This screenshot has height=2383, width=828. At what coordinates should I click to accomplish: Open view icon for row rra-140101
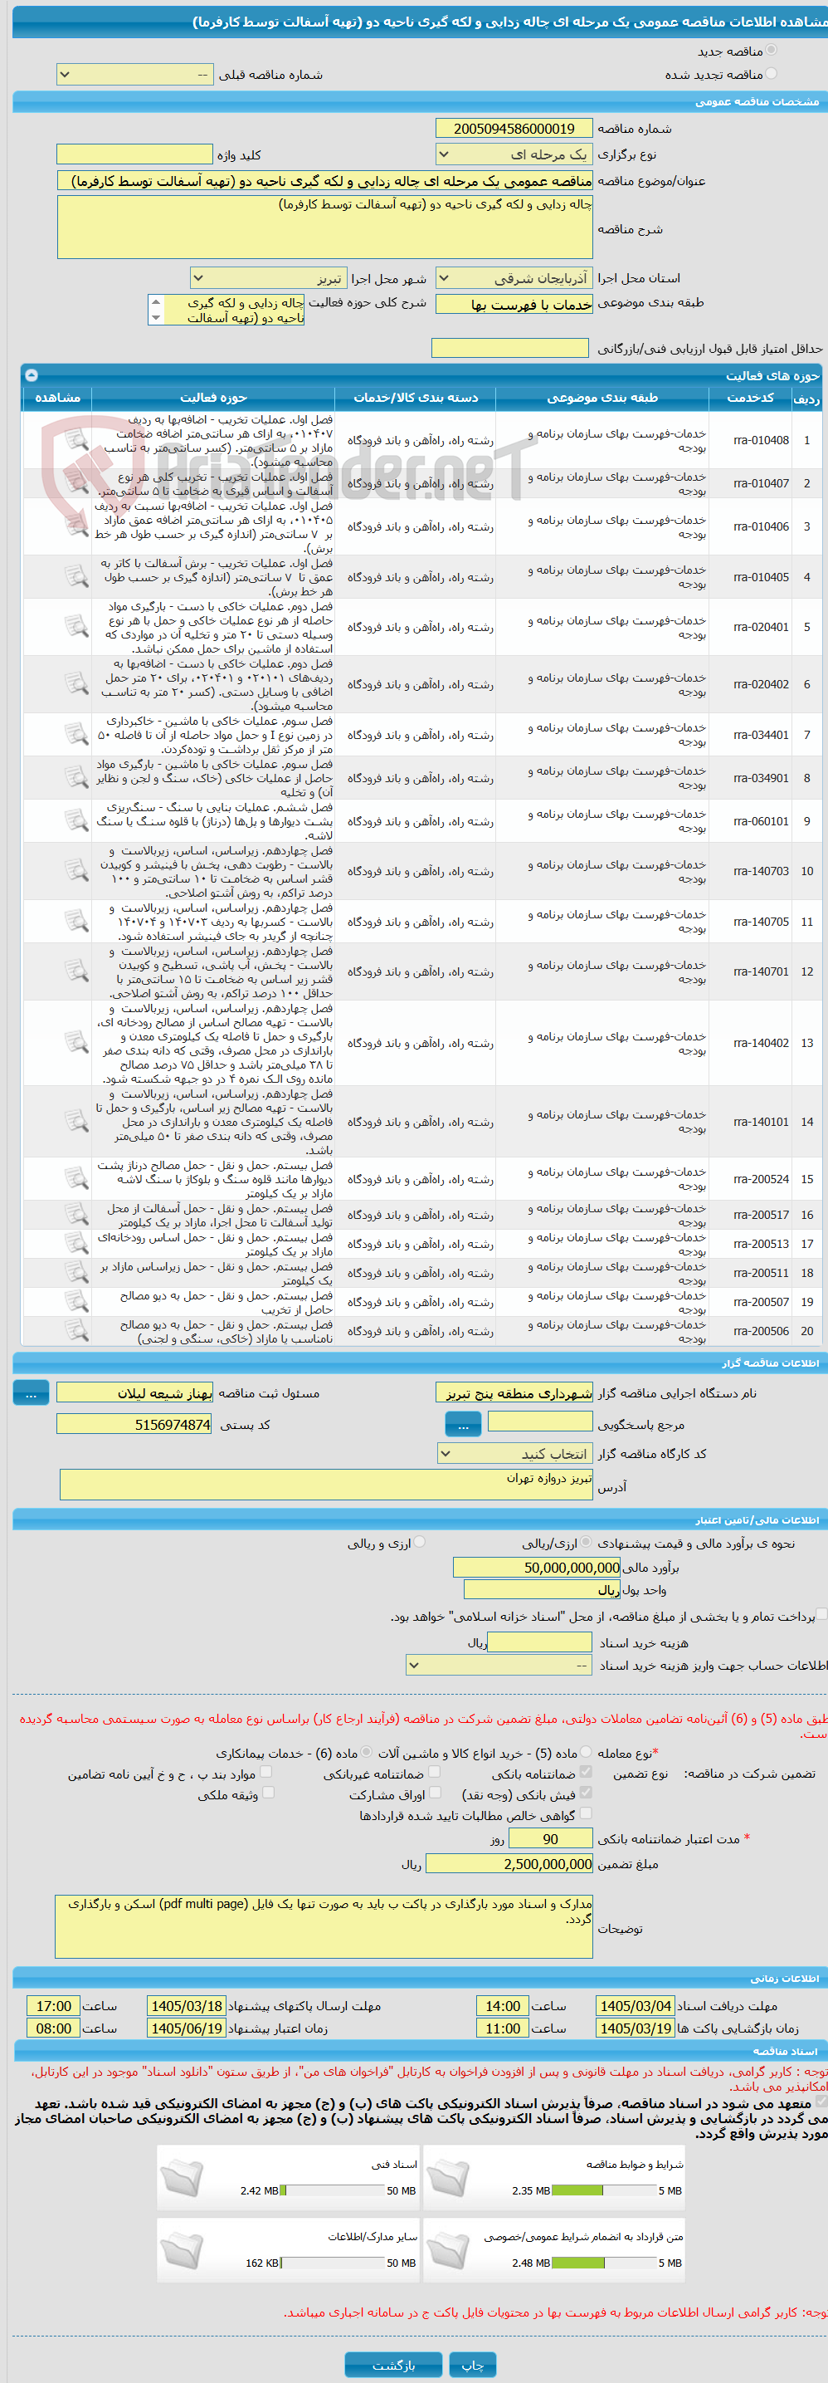(75, 1121)
